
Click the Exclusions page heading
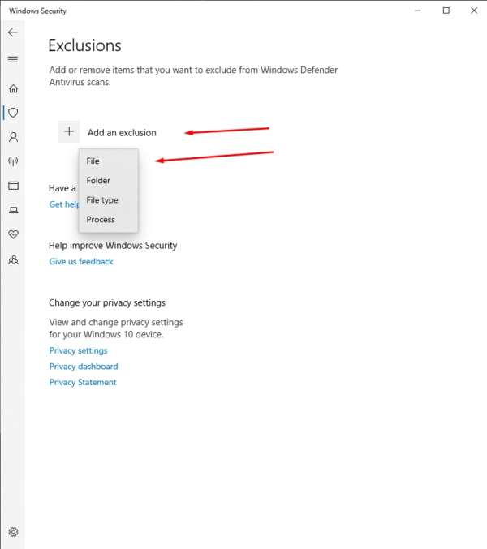[84, 45]
